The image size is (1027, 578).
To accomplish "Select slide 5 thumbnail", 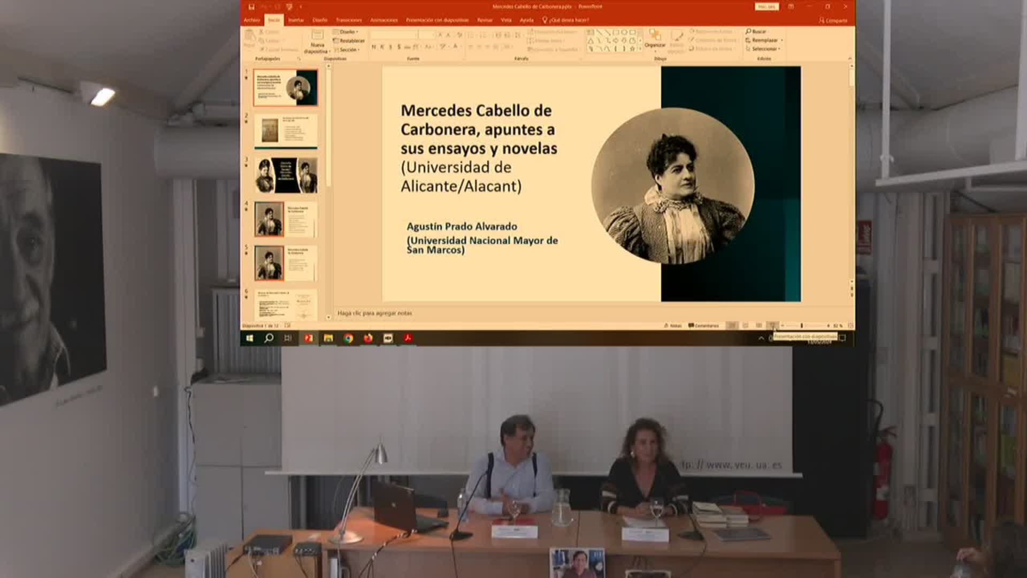I will point(286,263).
